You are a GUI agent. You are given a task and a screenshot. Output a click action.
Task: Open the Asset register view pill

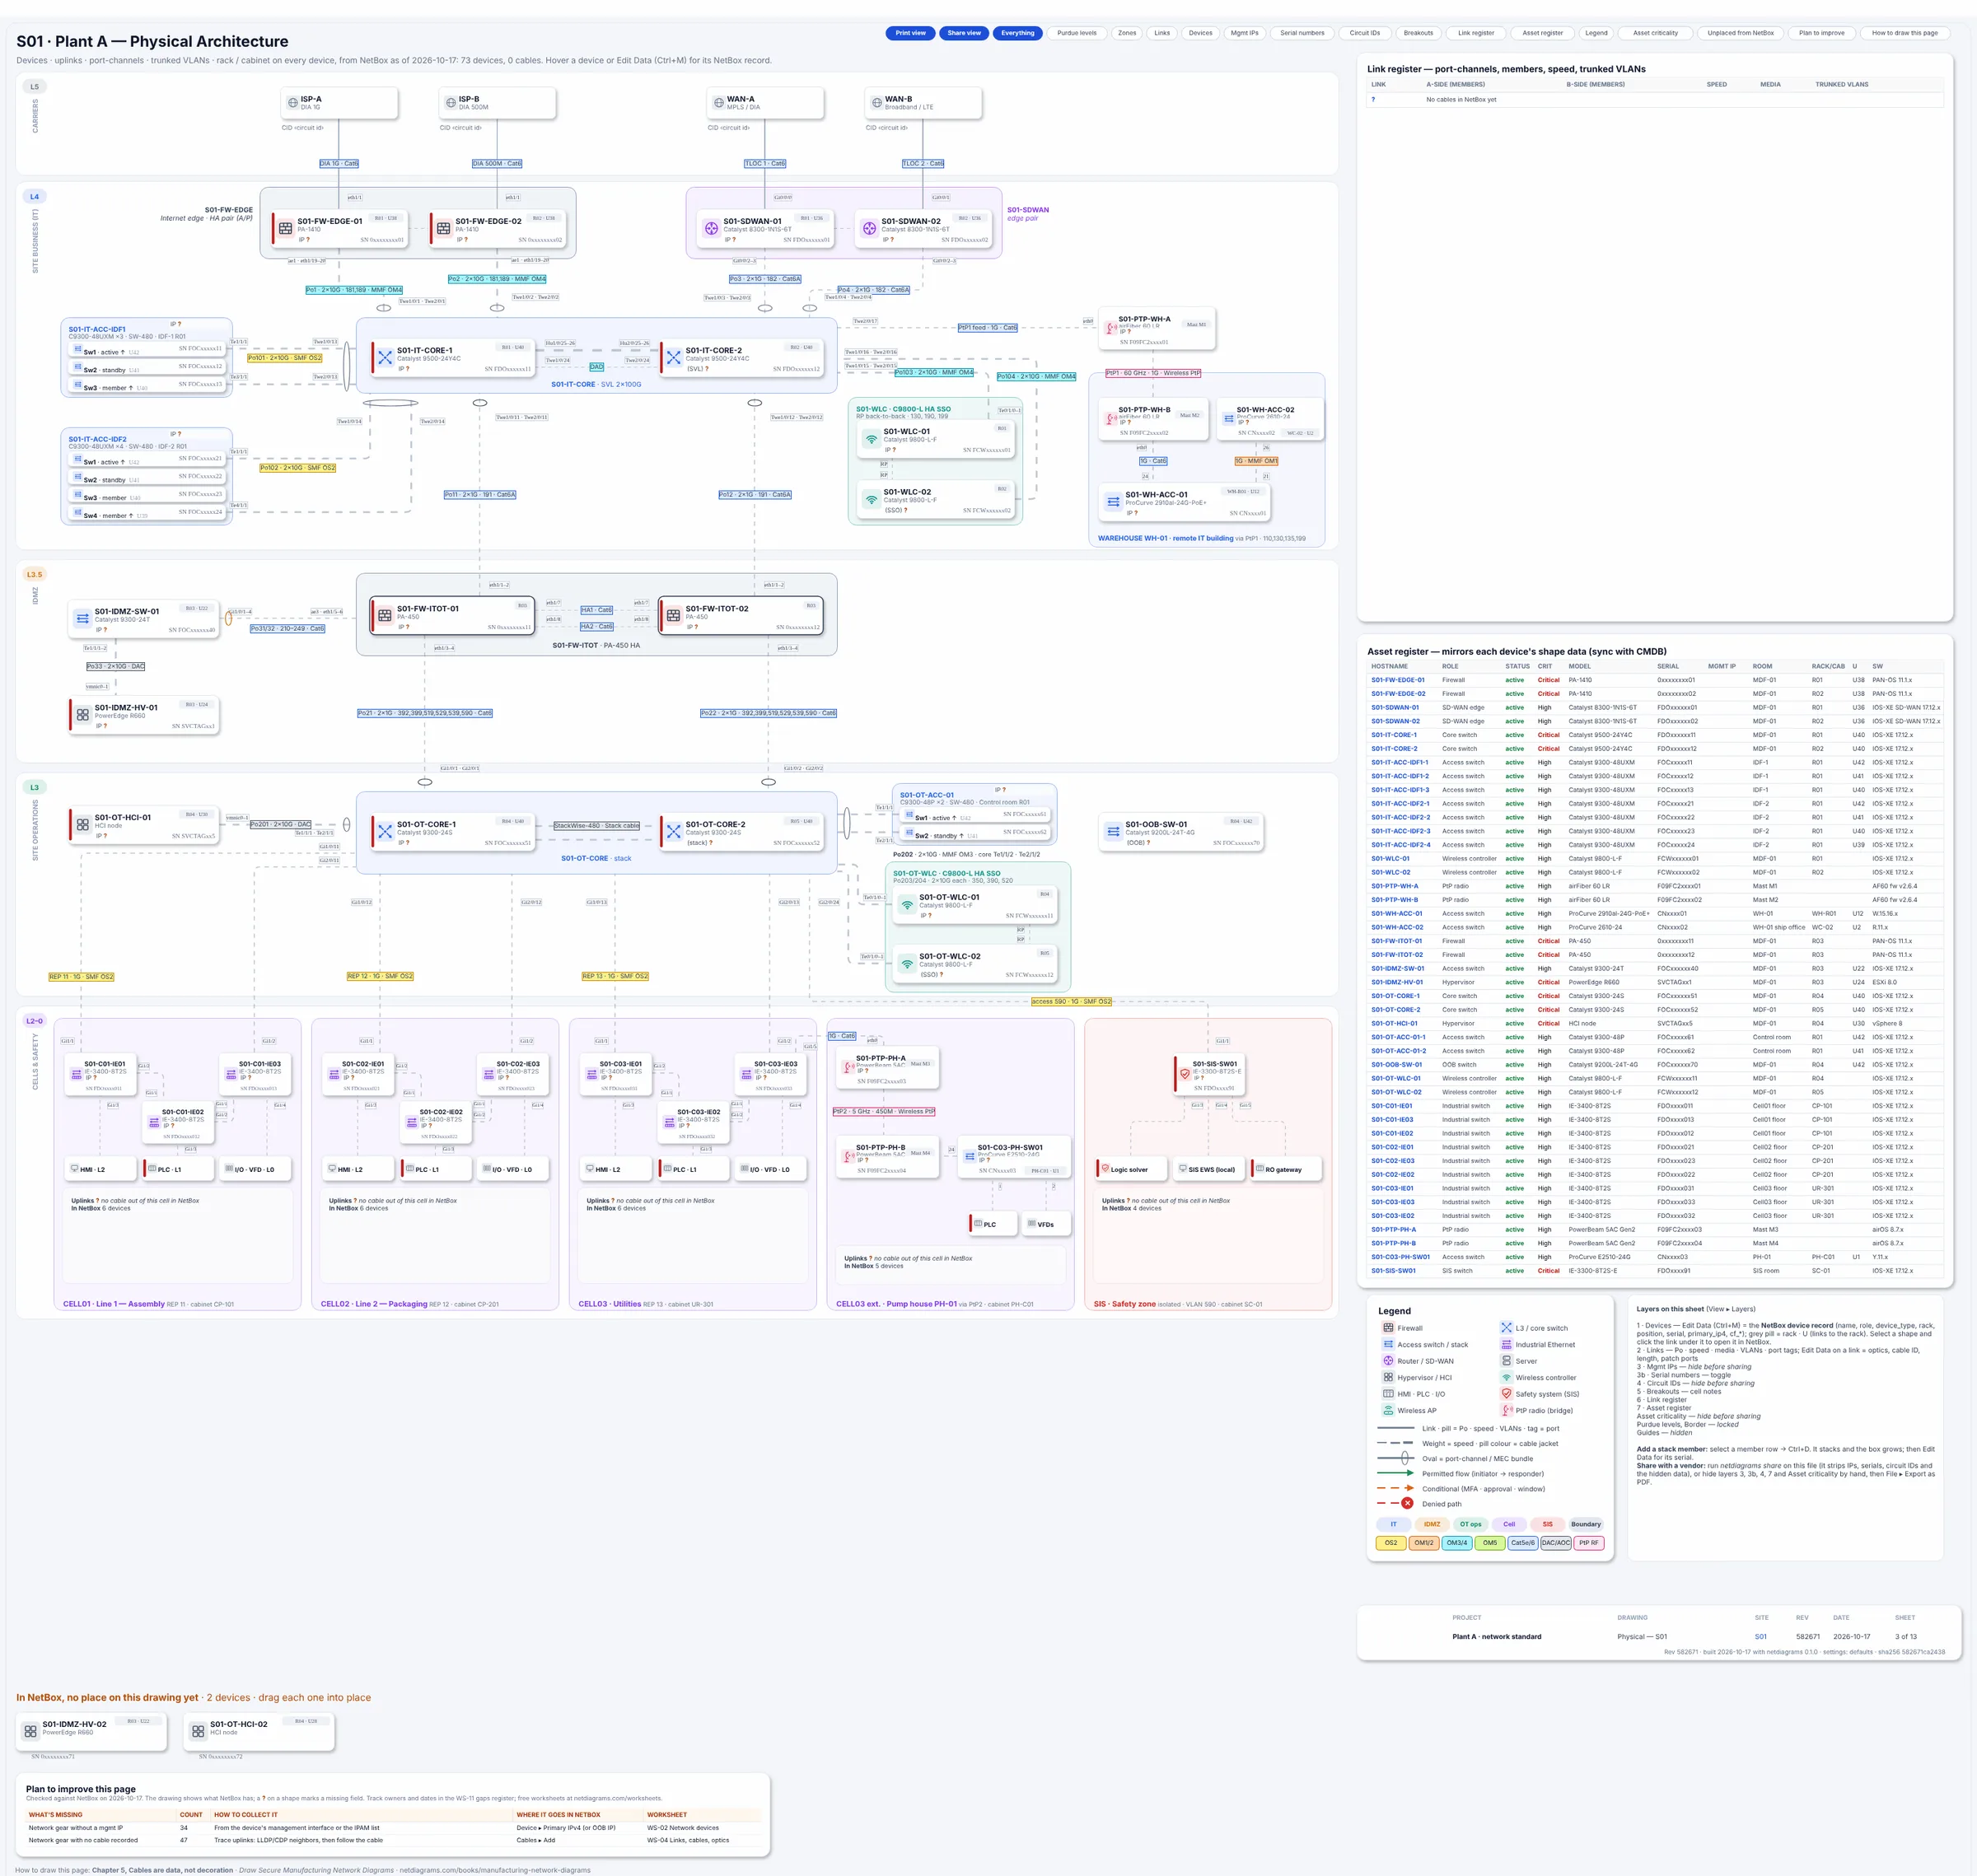click(x=1542, y=33)
